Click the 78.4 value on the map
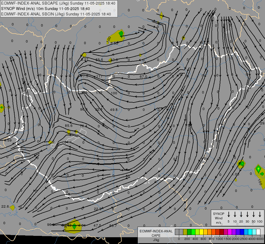Image resolution: width=265 pixels, height=244 pixels. pyautogui.click(x=83, y=126)
